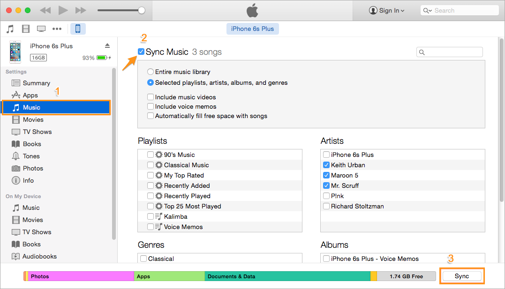505x289 pixels.
Task: Check the Top 25 Most Played playlist
Action: click(151, 206)
